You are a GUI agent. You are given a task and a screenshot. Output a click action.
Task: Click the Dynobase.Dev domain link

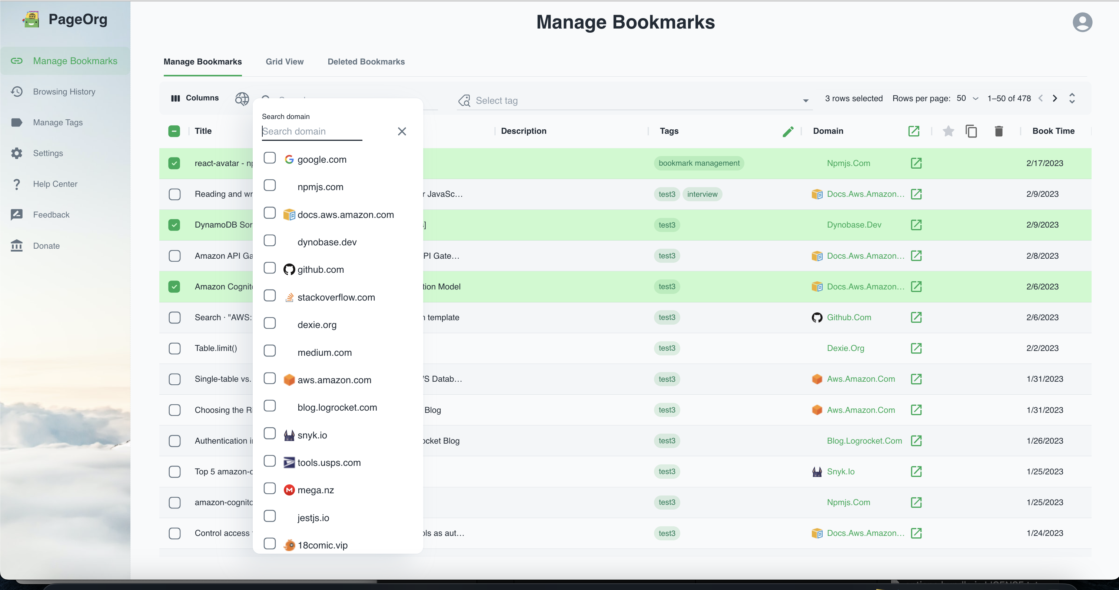point(854,225)
